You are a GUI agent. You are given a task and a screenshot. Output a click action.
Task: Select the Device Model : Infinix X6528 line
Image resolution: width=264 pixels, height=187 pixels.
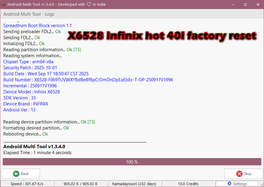click(32, 92)
